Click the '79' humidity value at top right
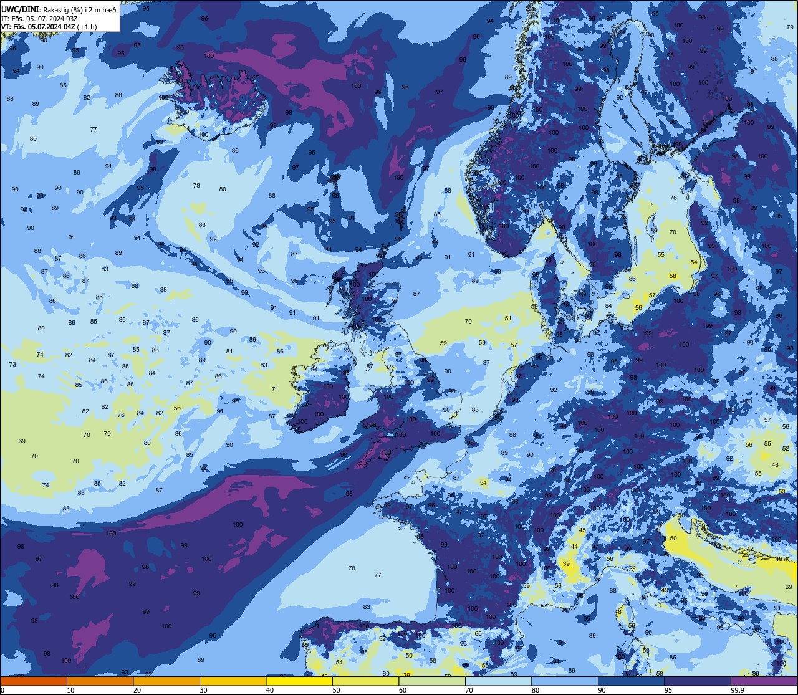This screenshot has height=695, width=798. pyautogui.click(x=790, y=27)
